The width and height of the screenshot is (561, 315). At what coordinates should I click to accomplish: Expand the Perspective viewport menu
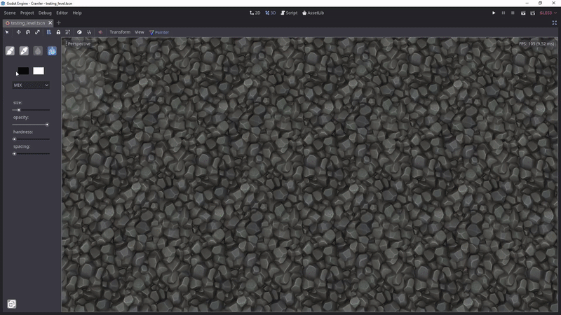pyautogui.click(x=79, y=44)
